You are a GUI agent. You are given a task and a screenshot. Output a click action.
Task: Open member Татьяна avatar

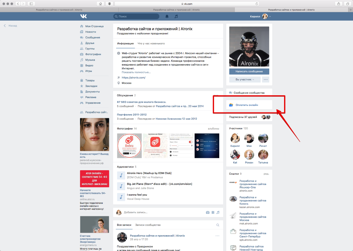(x=263, y=155)
